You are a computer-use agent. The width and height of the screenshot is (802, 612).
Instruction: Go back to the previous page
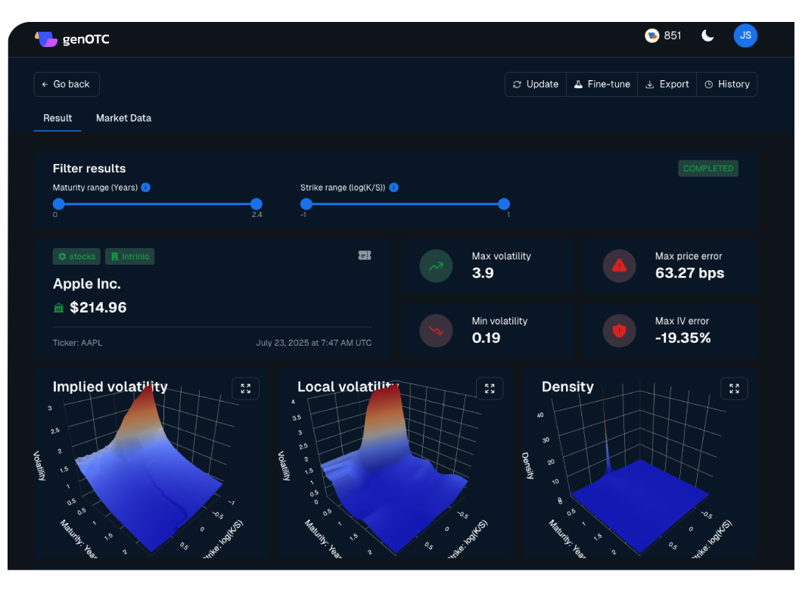pos(67,85)
